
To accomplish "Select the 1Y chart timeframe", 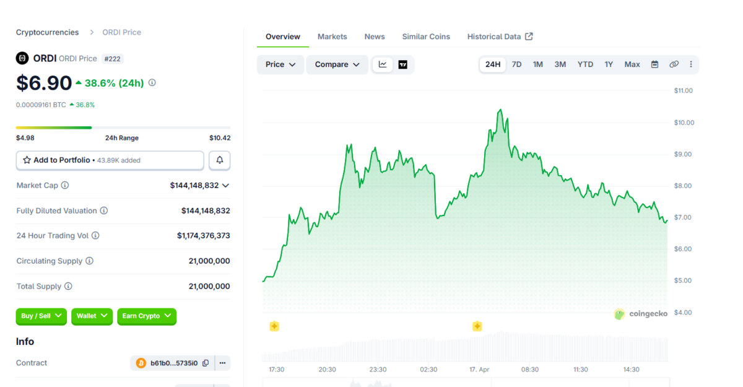I will pyautogui.click(x=609, y=64).
